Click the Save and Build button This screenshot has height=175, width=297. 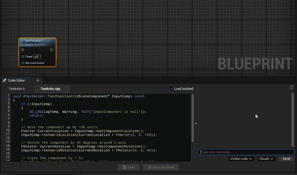point(161,167)
